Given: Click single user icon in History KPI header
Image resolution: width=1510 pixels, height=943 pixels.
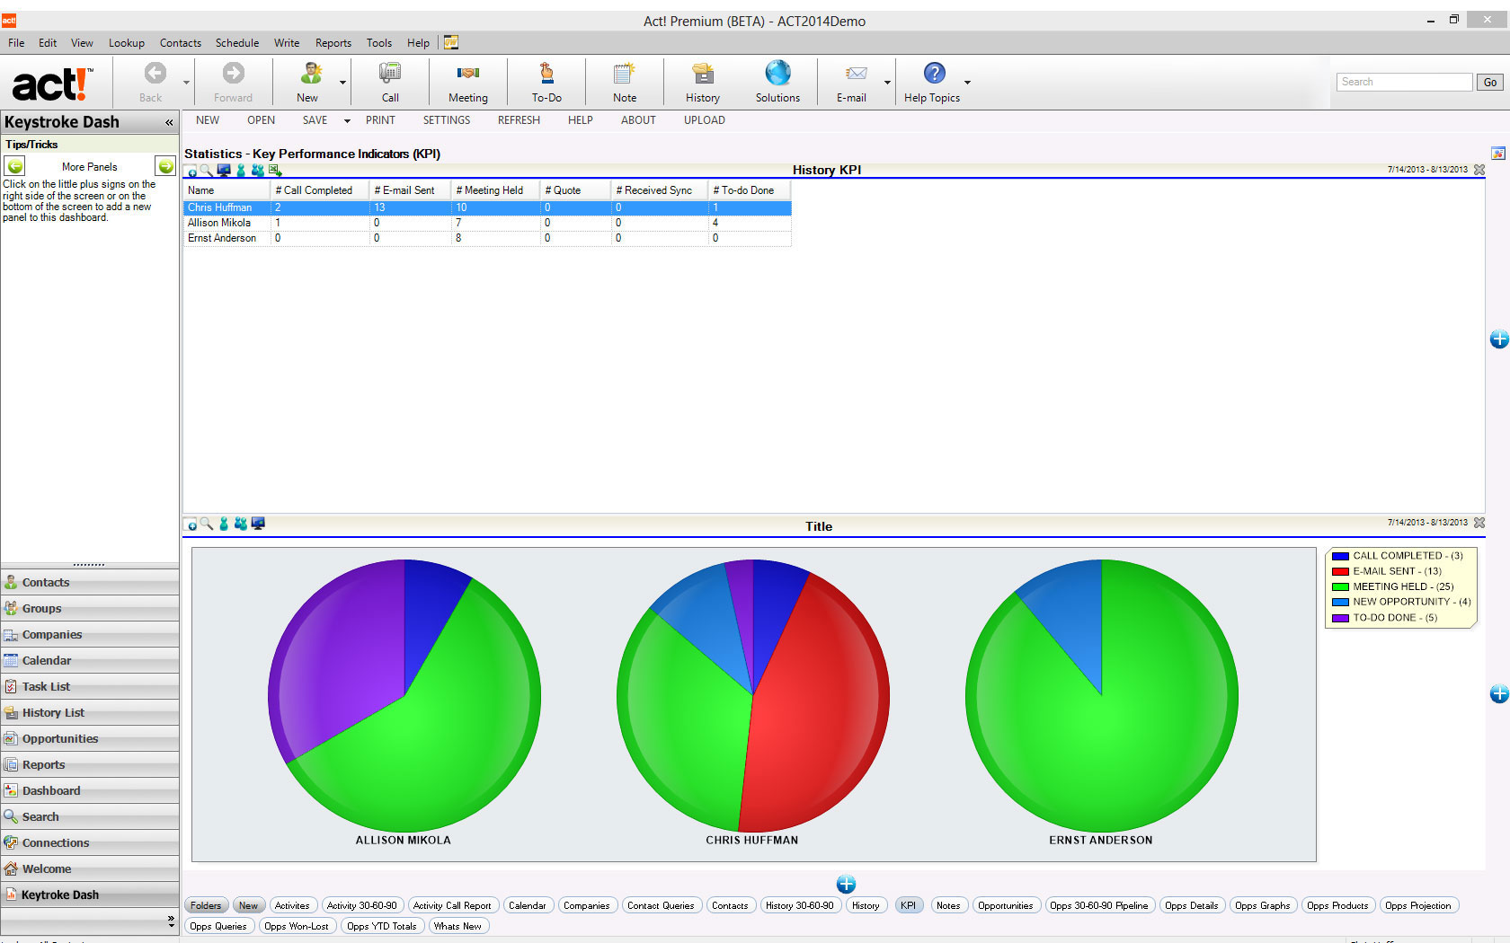Looking at the screenshot, I should point(241,170).
